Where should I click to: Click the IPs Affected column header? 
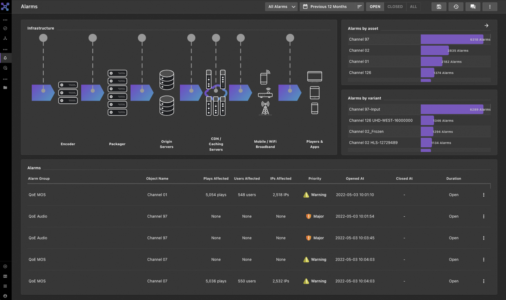pos(281,178)
